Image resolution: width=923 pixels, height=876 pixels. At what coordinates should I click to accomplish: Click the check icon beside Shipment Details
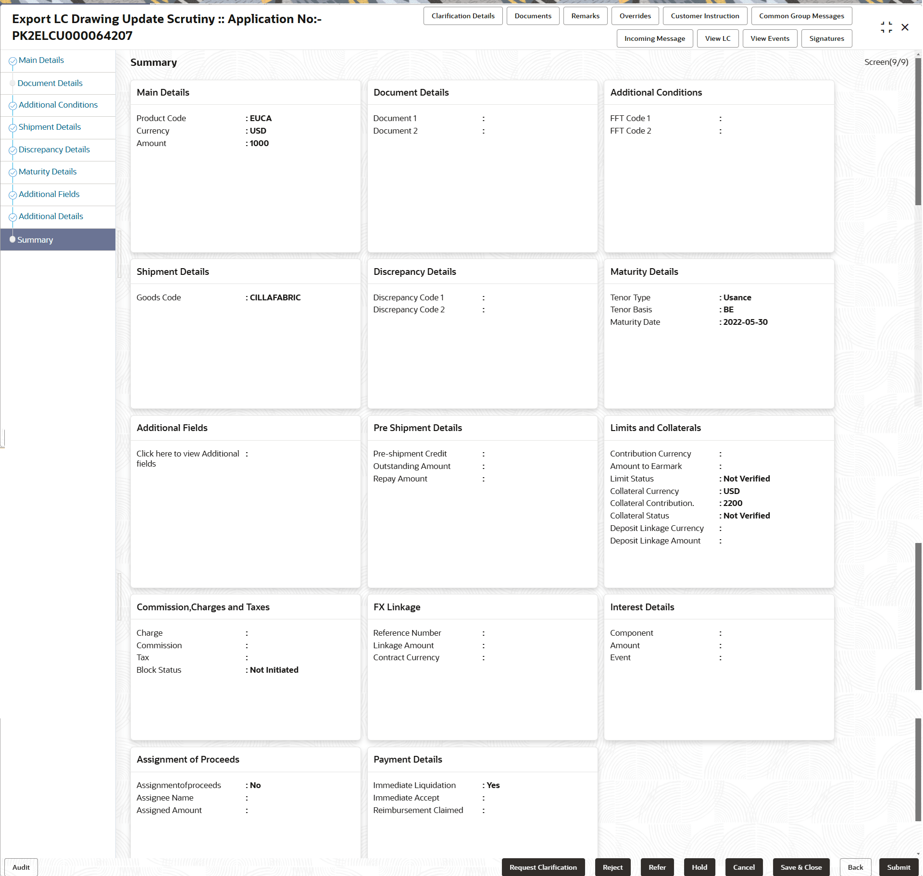point(12,127)
